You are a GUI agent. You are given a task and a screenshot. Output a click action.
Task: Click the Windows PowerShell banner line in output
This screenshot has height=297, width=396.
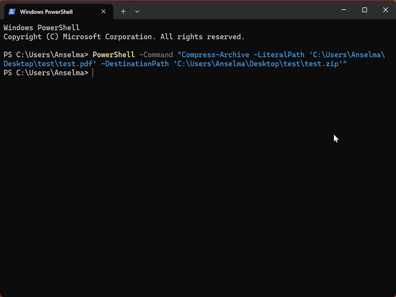point(42,28)
